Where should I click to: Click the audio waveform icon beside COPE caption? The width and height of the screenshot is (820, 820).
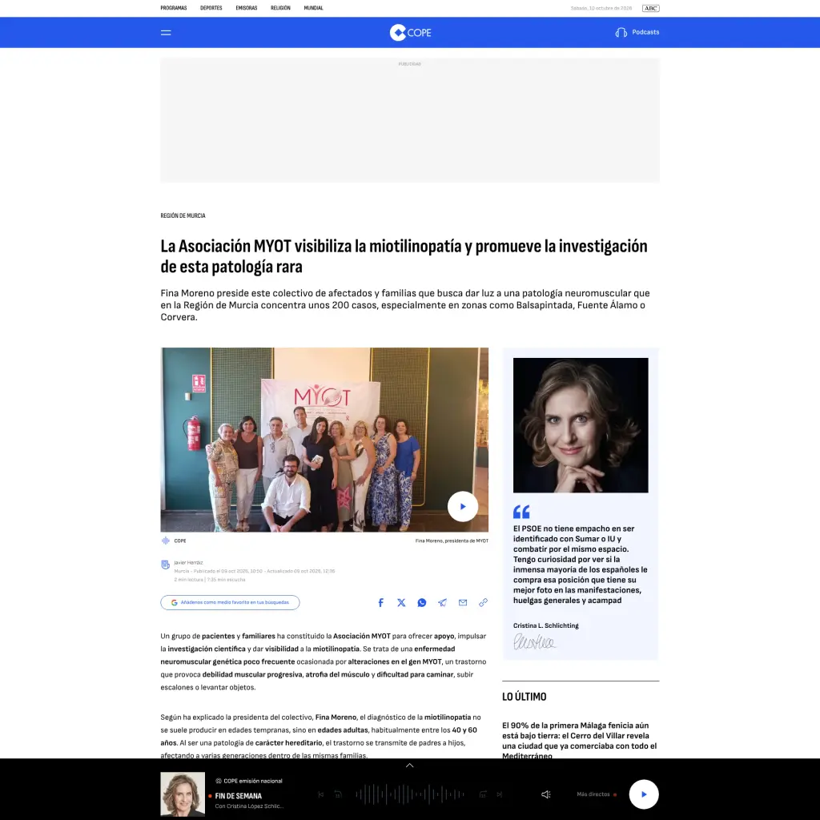(x=165, y=541)
